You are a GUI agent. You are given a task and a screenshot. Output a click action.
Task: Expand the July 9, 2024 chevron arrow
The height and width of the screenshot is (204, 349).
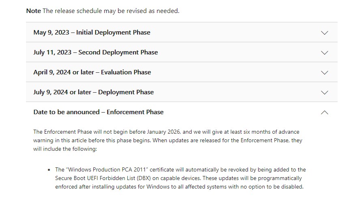[324, 92]
